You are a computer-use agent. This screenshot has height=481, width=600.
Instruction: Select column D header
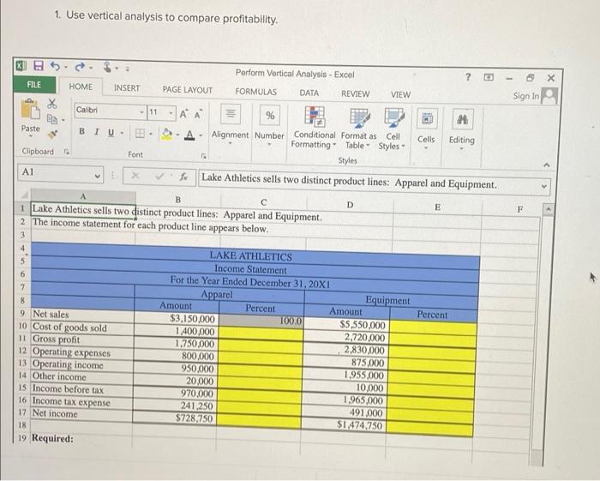coord(350,205)
